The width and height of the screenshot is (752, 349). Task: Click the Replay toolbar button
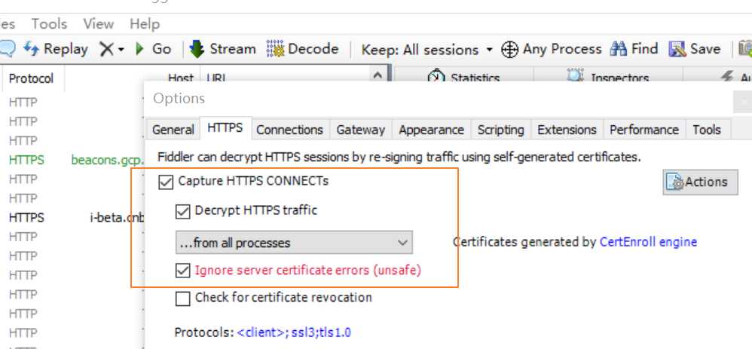[56, 49]
